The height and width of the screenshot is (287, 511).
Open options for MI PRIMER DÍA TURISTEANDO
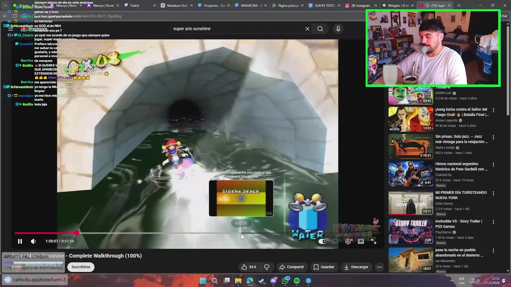493,193
